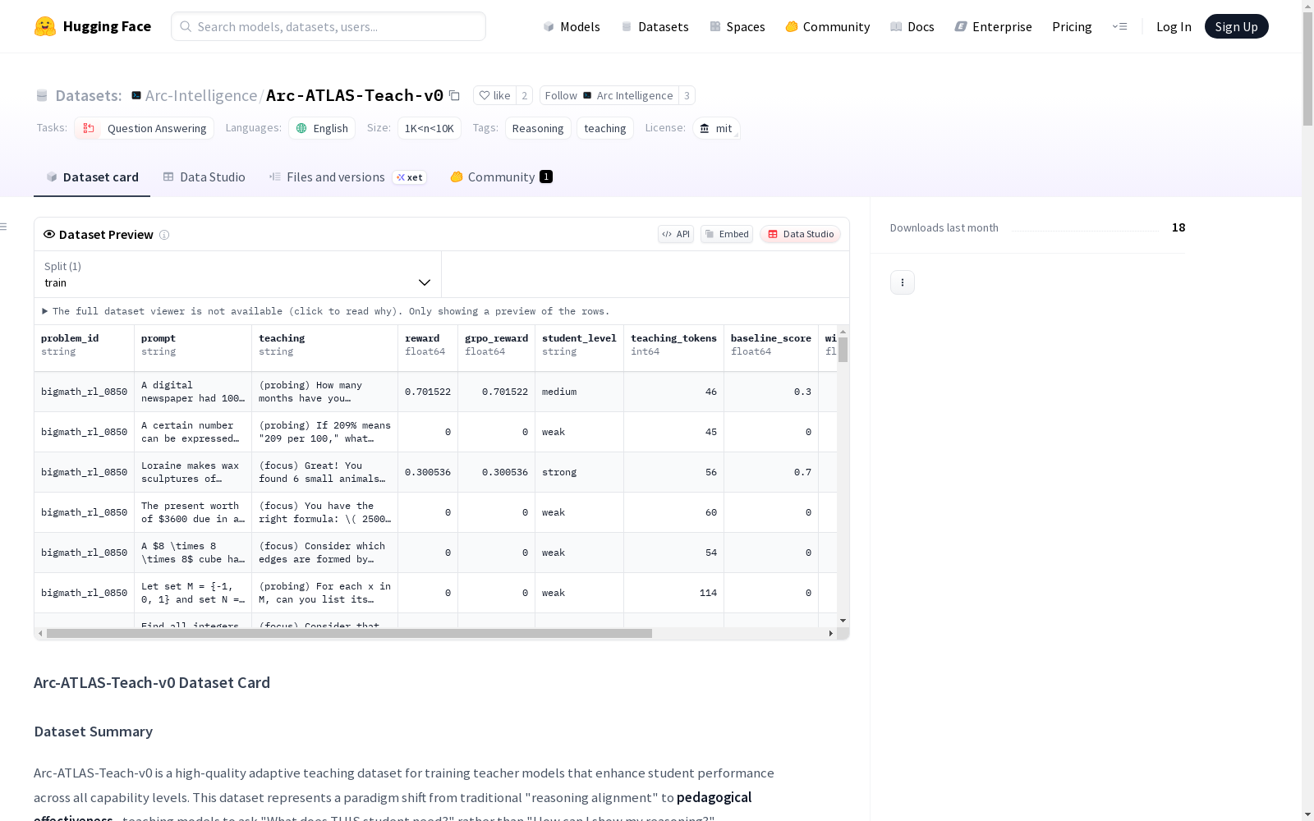
Task: Toggle the left table-of-contents sidebar icon
Action: [x=3, y=227]
